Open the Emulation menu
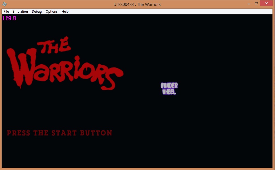Screen dimensions: 275x170 pos(20,12)
